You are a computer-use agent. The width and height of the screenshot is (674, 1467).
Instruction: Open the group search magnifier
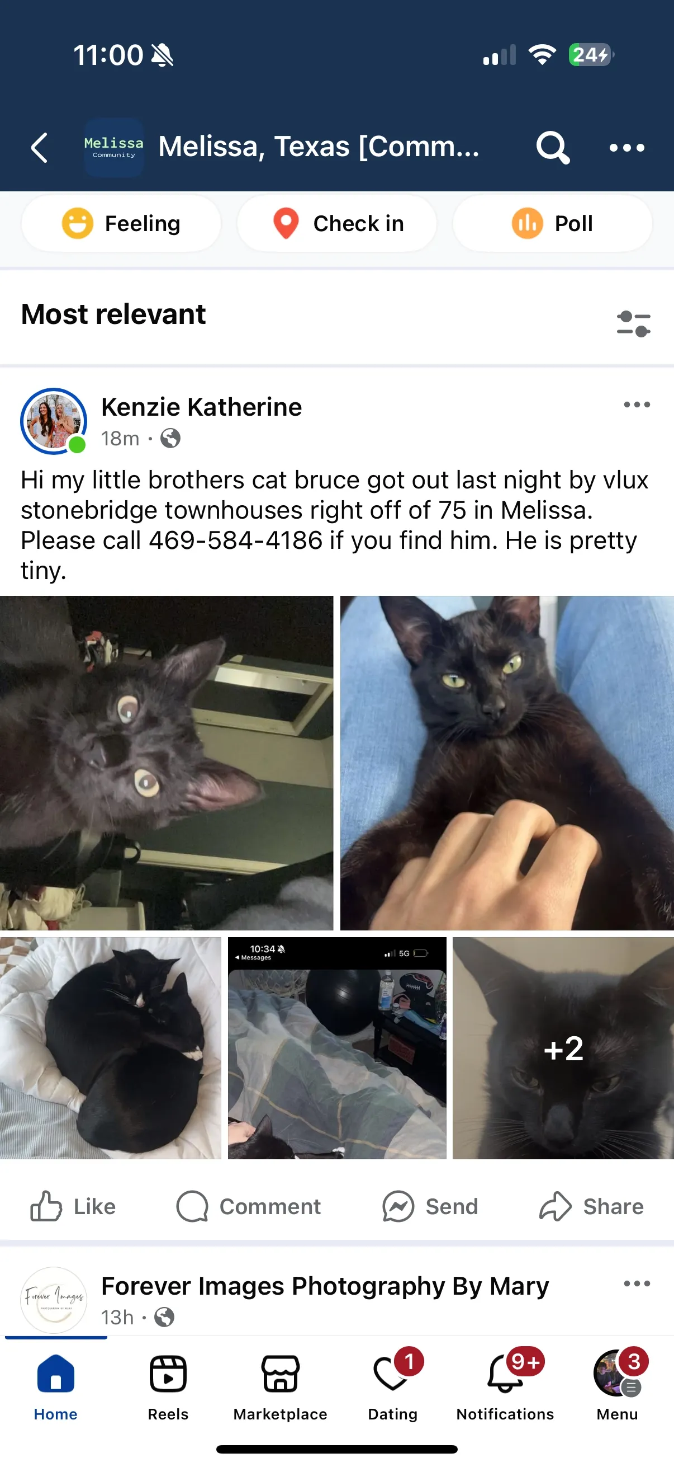(552, 148)
